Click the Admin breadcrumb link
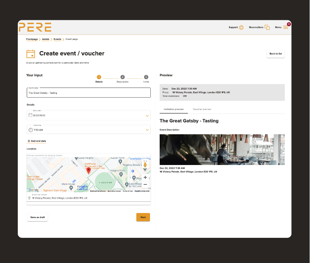The height and width of the screenshot is (263, 310). click(46, 39)
